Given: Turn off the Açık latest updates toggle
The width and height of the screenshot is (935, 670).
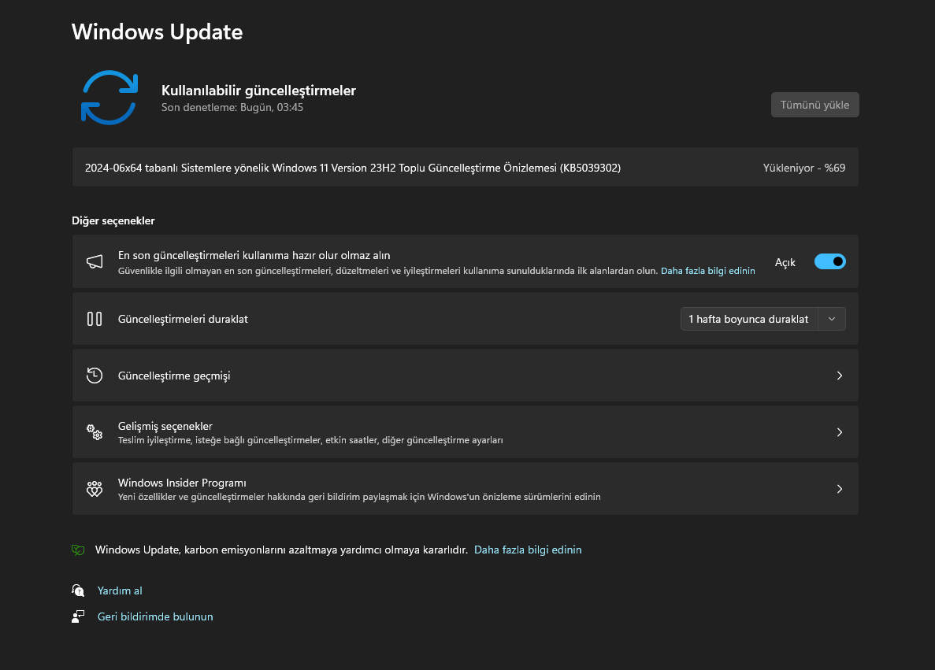Looking at the screenshot, I should [x=830, y=261].
